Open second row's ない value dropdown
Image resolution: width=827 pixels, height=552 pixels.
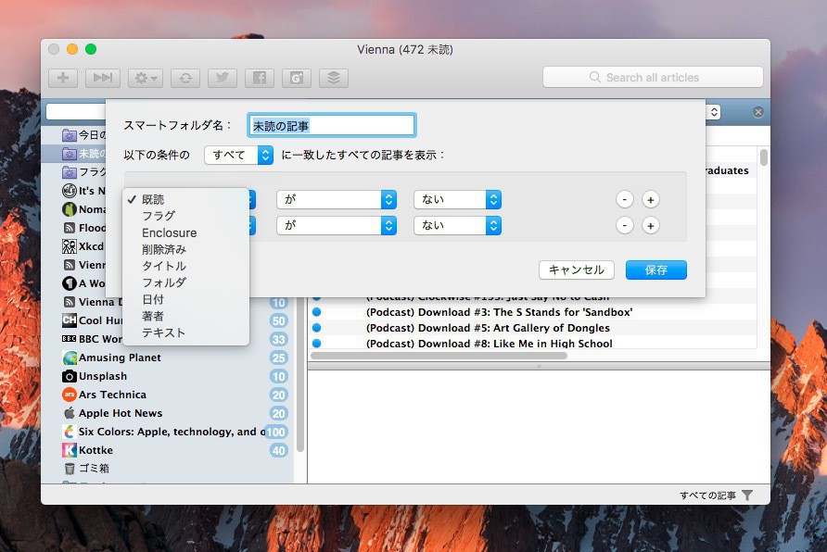point(457,225)
